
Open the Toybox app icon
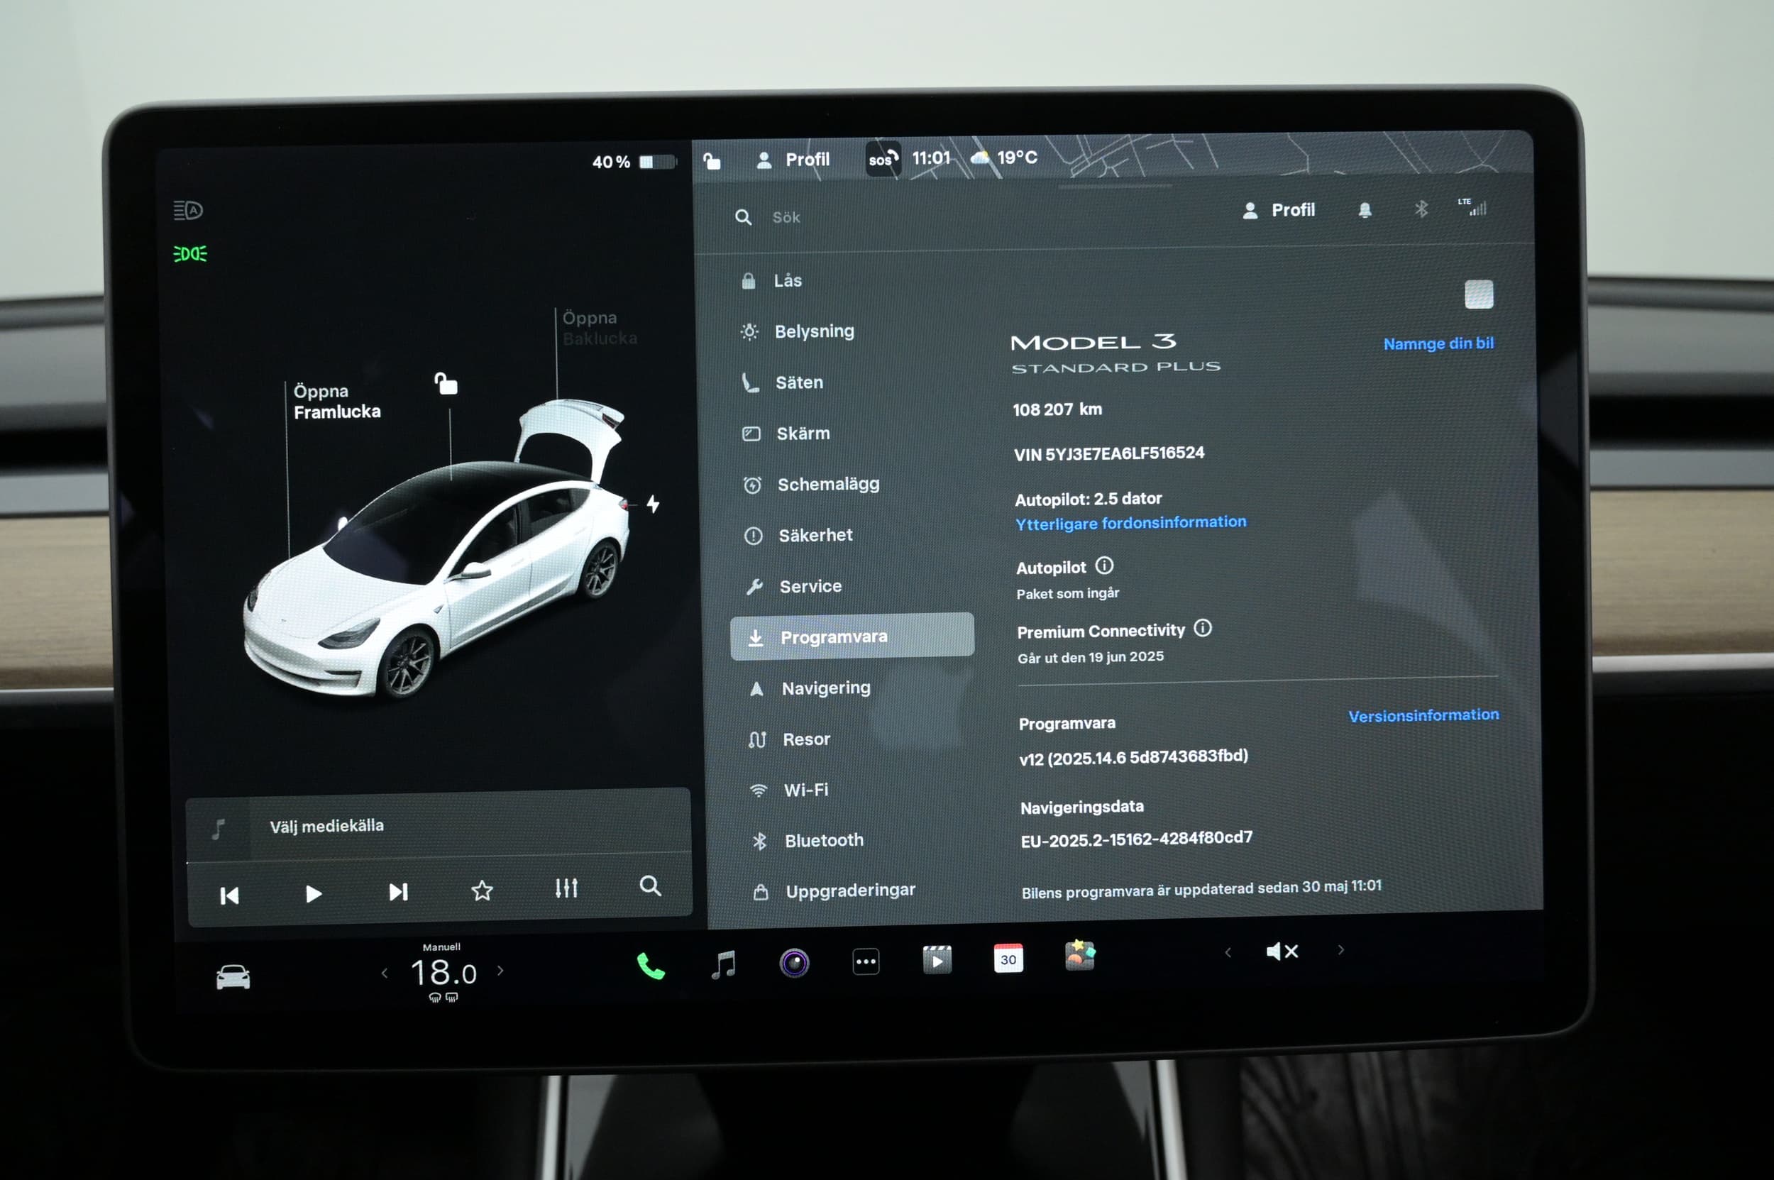(x=1079, y=956)
